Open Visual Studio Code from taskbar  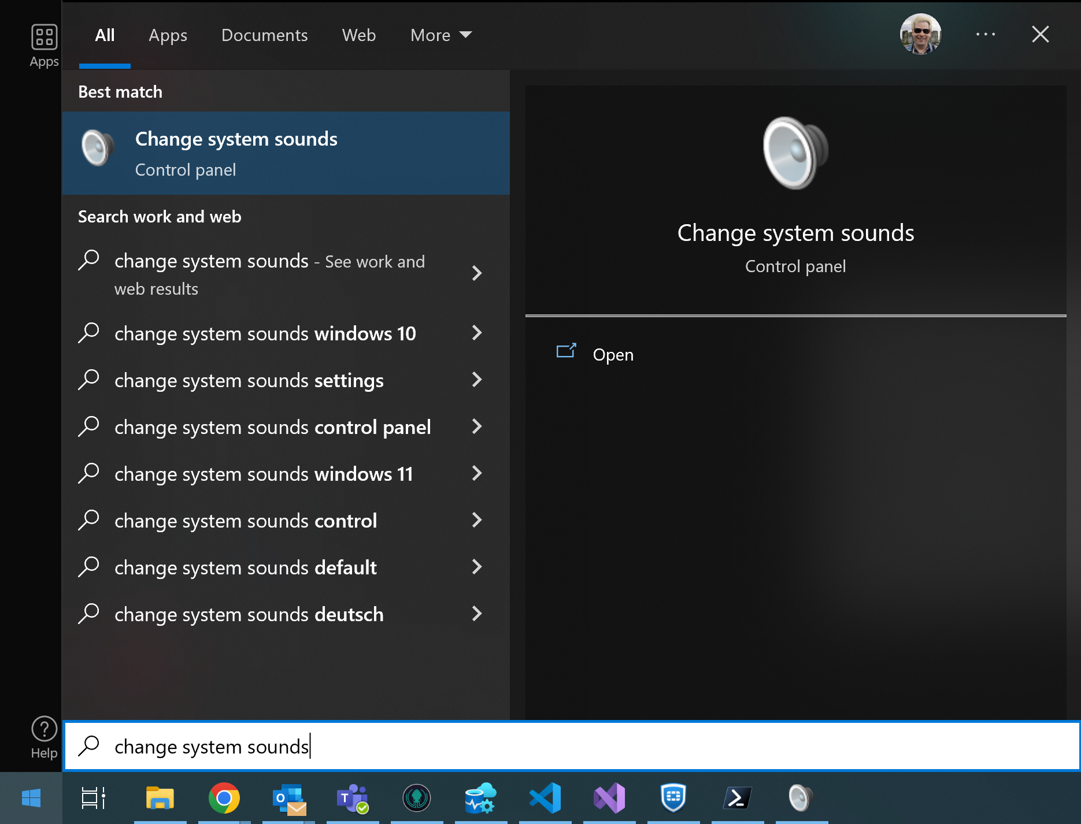[545, 799]
